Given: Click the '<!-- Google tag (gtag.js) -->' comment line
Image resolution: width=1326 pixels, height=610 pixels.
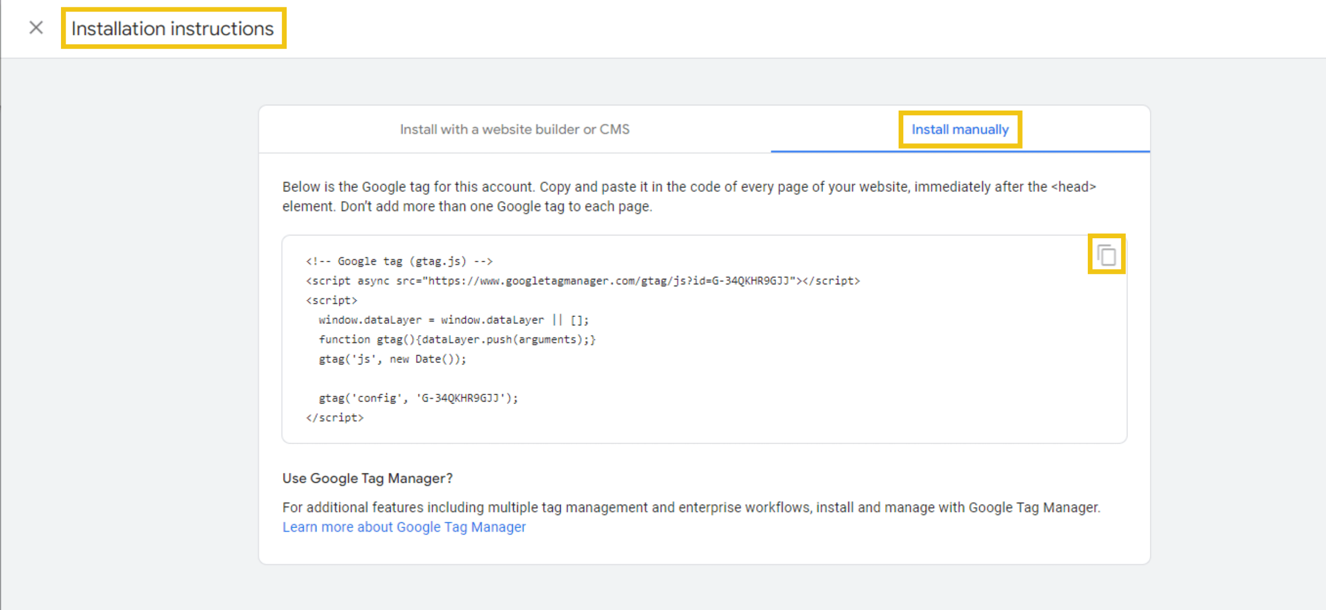Looking at the screenshot, I should (x=399, y=261).
